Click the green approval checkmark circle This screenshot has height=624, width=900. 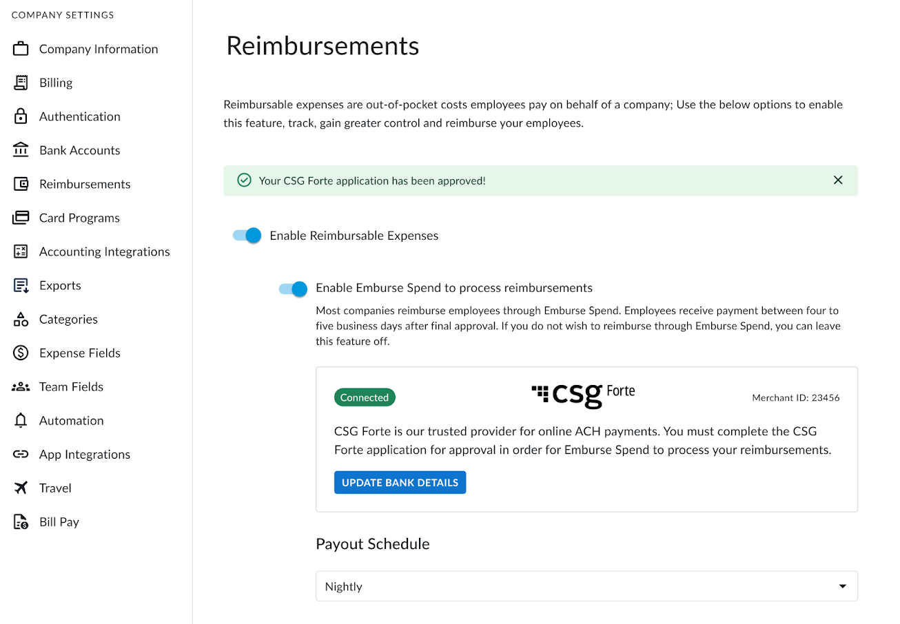[x=244, y=179]
